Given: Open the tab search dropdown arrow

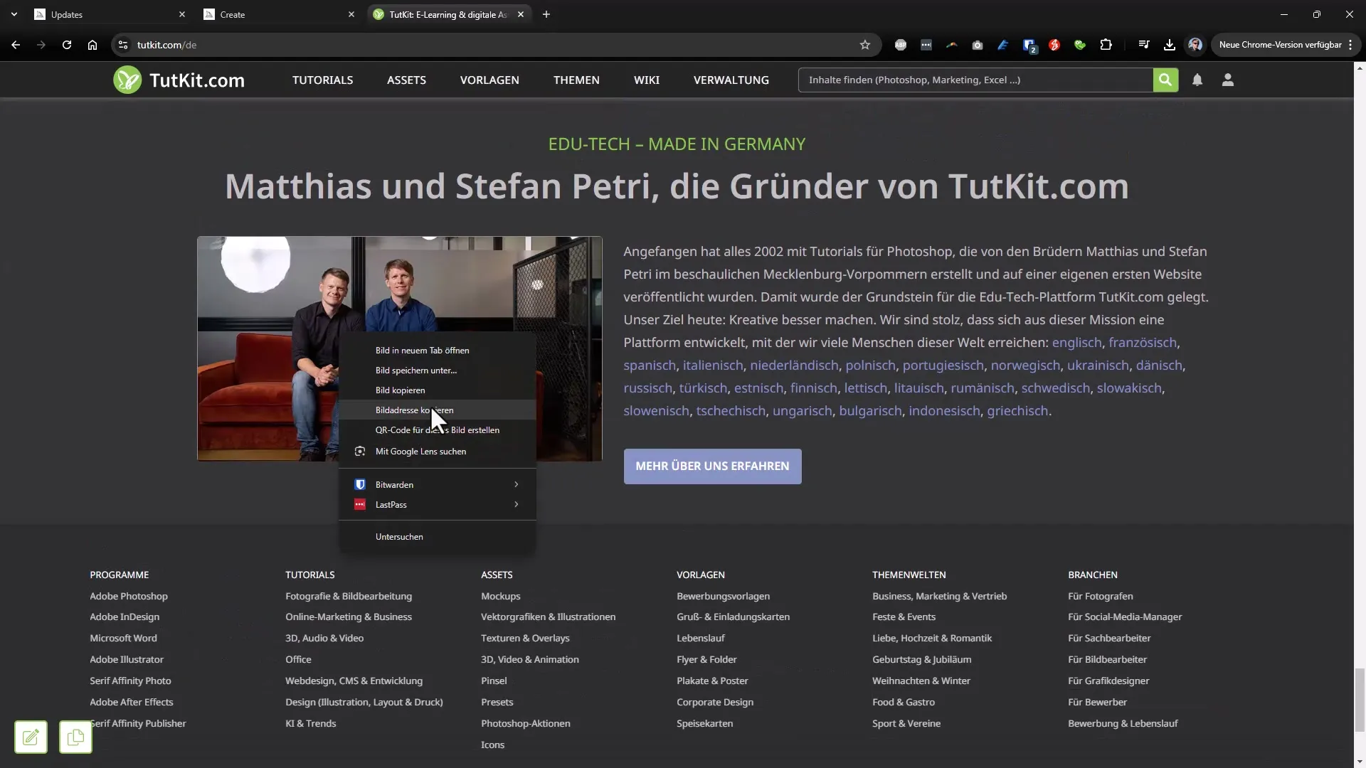Looking at the screenshot, I should point(14,14).
